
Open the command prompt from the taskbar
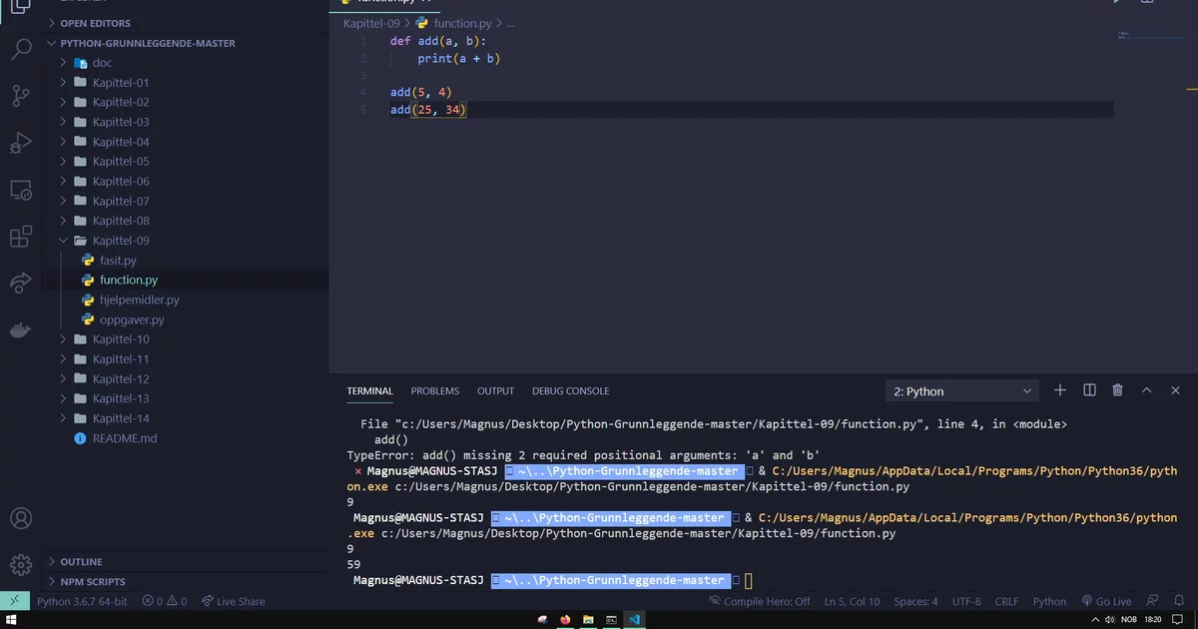[611, 620]
